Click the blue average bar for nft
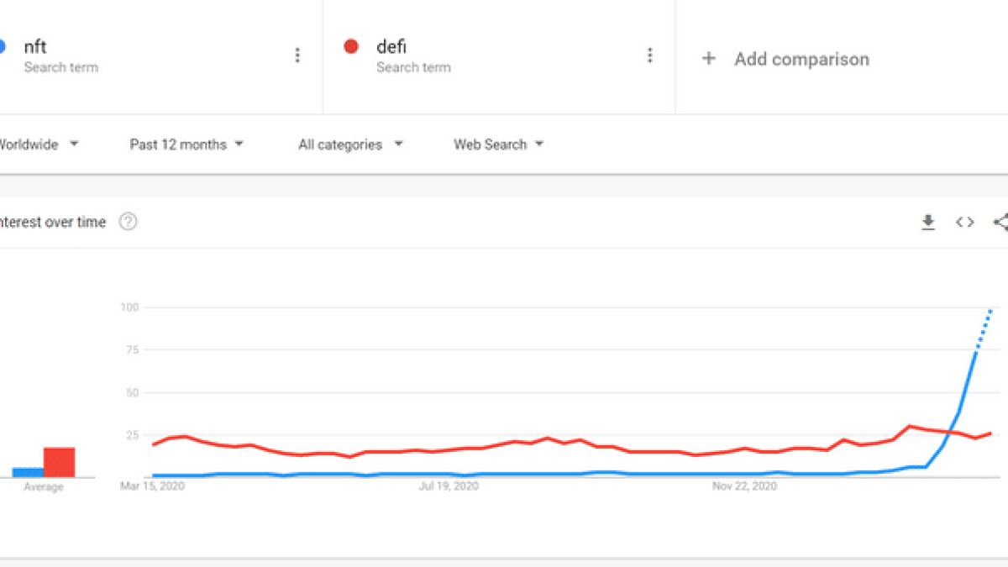This screenshot has height=567, width=1008. tap(27, 472)
